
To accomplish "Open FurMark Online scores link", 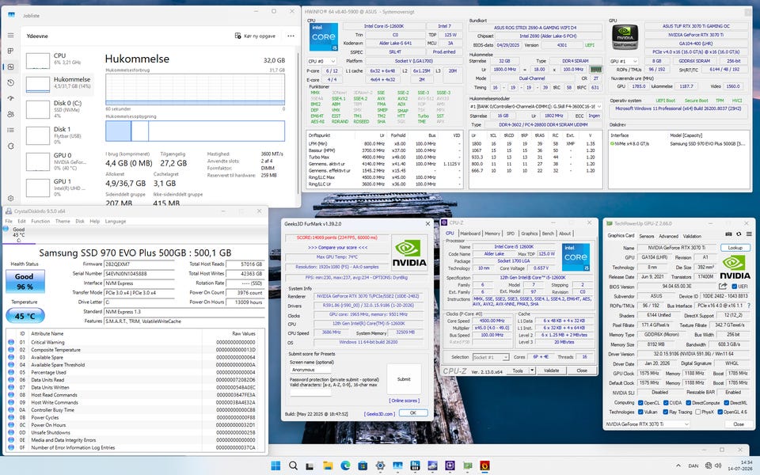I will point(404,401).
